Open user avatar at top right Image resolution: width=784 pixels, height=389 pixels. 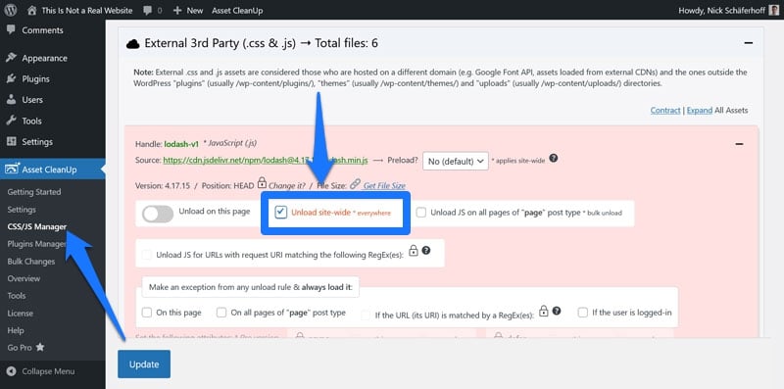(x=773, y=10)
